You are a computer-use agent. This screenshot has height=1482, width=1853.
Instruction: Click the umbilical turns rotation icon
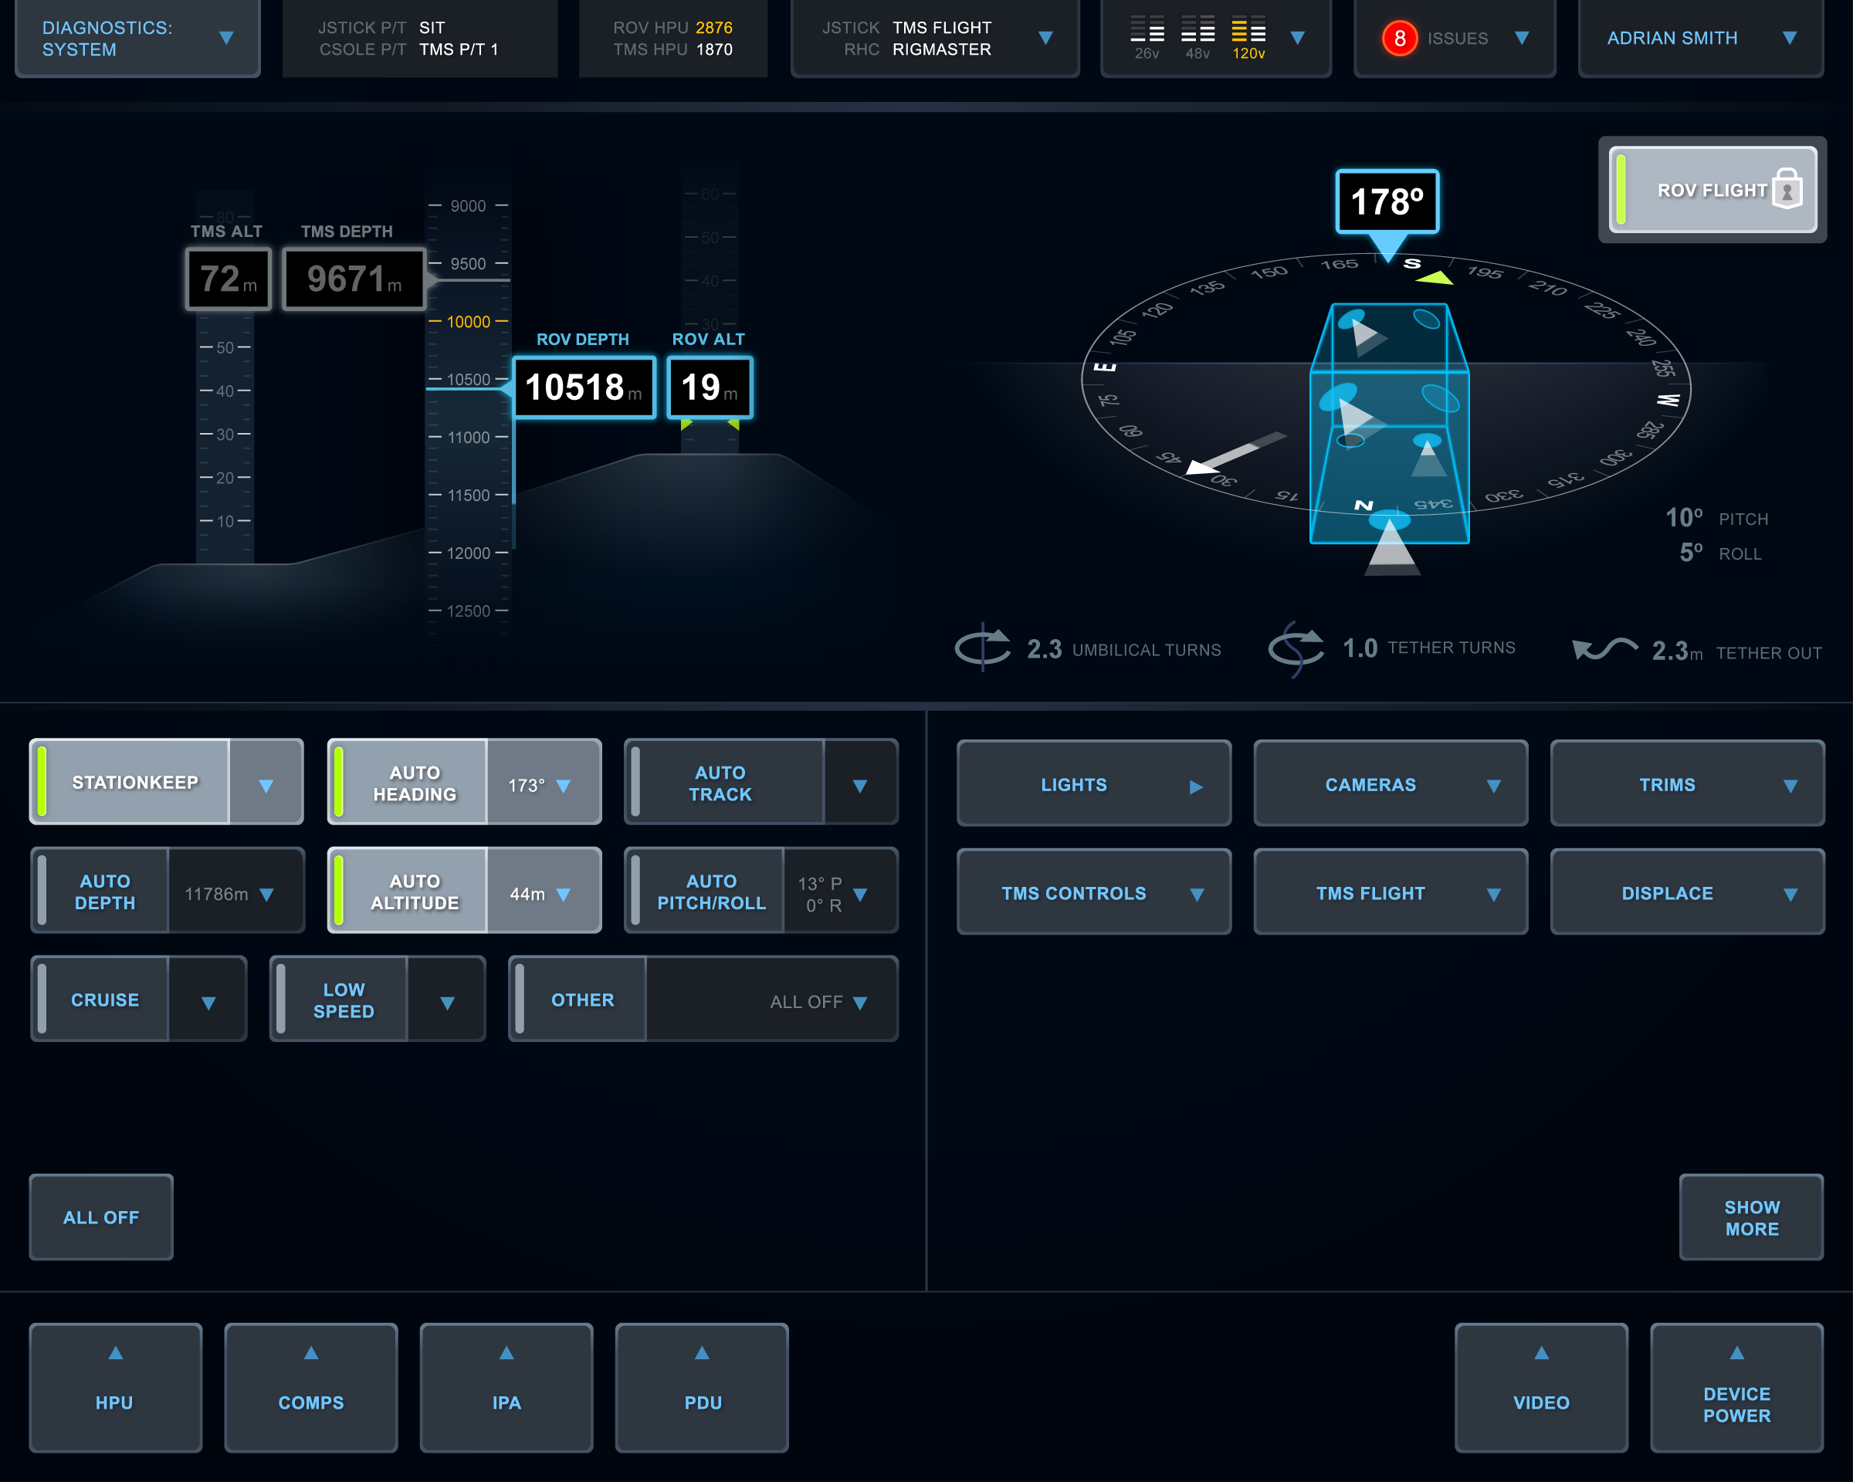click(982, 648)
